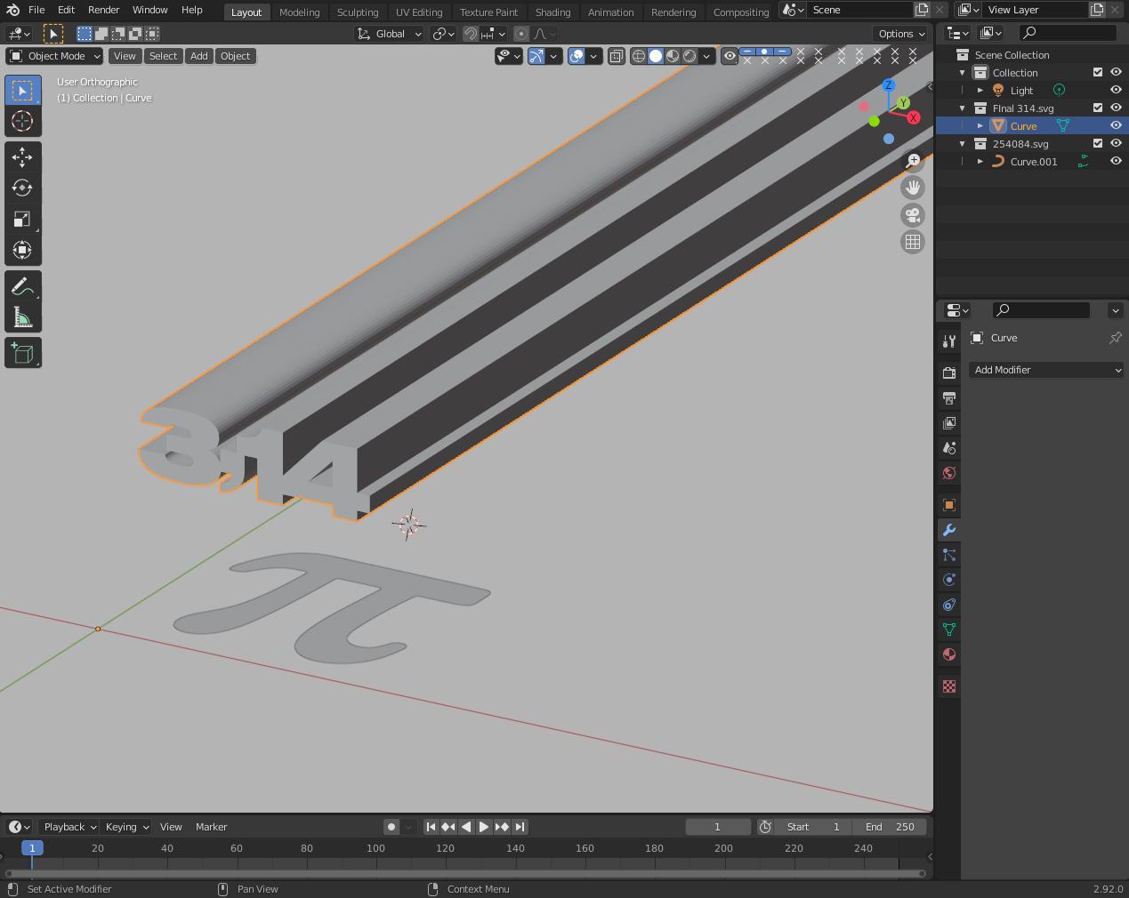This screenshot has width=1129, height=898.
Task: Jump to end frame
Action: [520, 827]
